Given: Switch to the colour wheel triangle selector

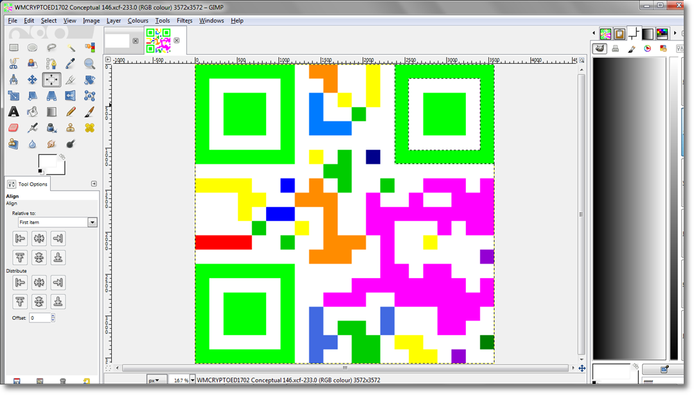Looking at the screenshot, I should [648, 49].
